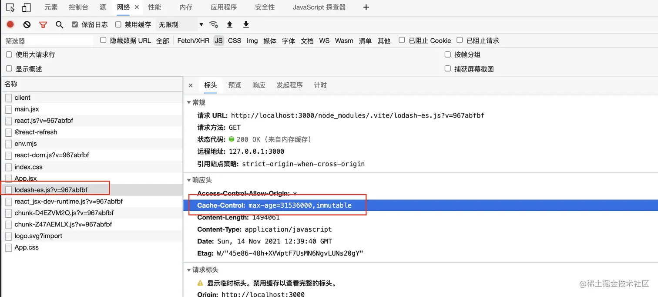The image size is (658, 297).
Task: Filter requests by Wasm type
Action: pyautogui.click(x=344, y=40)
